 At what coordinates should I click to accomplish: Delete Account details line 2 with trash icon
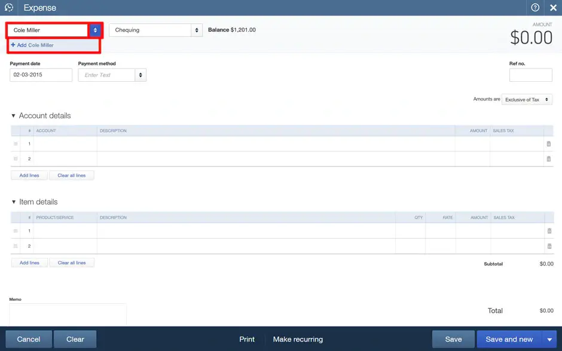pyautogui.click(x=549, y=159)
